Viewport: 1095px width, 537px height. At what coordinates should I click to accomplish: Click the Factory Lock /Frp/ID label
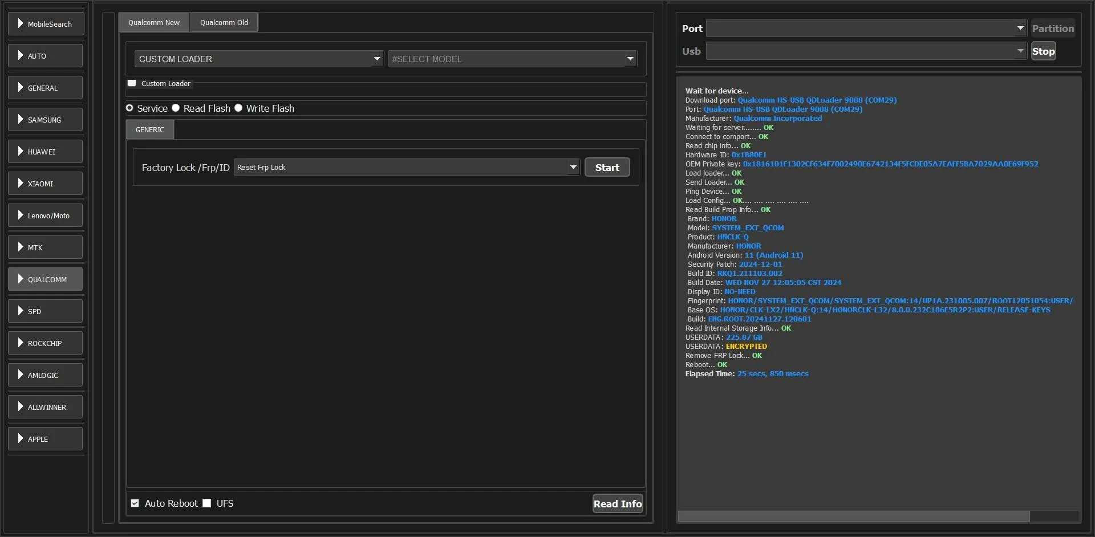(185, 167)
